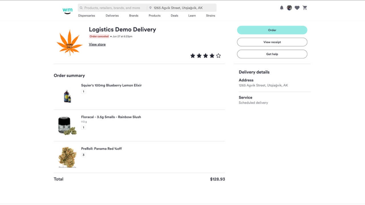365x205 pixels.
Task: Click the Scheduled delivery service text
Action: click(253, 103)
